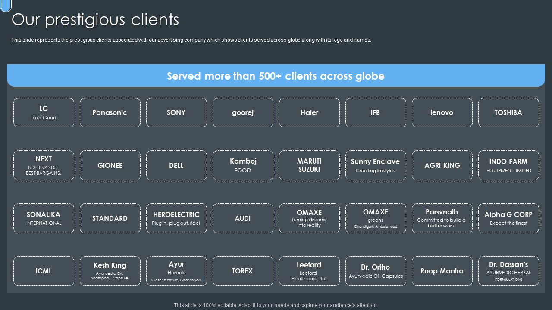
Task: Select the NEXT Best Brands card
Action: 44,165
